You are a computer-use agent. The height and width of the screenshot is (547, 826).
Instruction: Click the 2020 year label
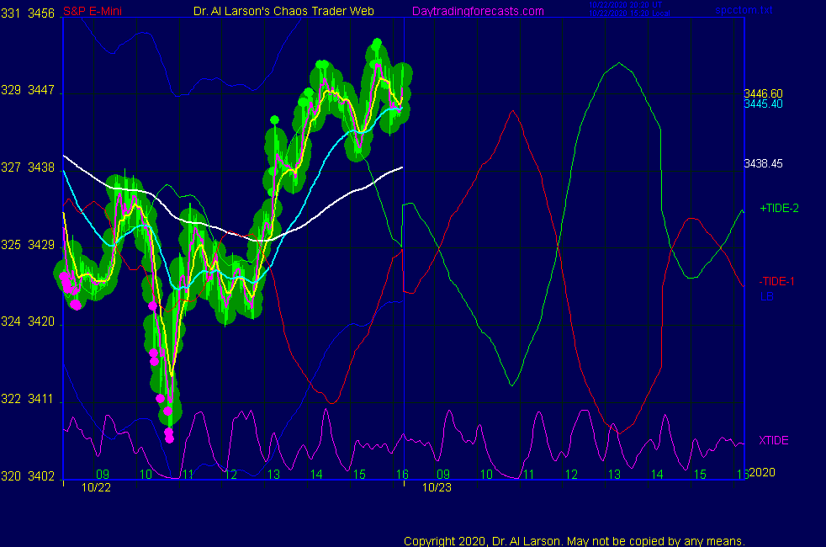pyautogui.click(x=762, y=472)
